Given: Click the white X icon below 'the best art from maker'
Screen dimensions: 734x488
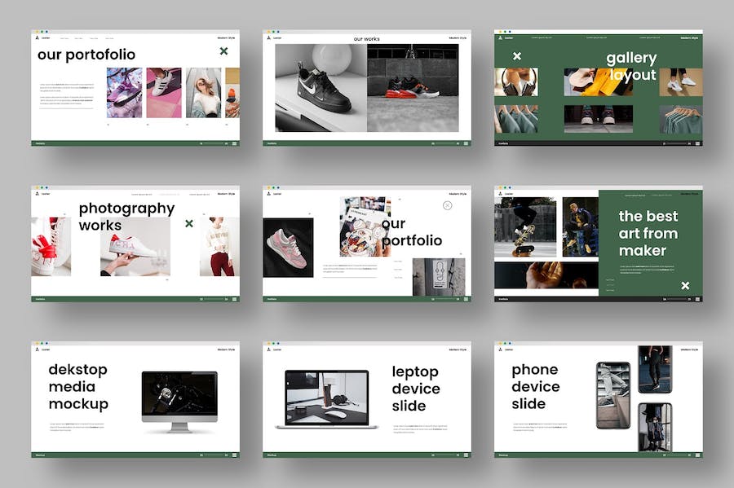Looking at the screenshot, I should 685,285.
